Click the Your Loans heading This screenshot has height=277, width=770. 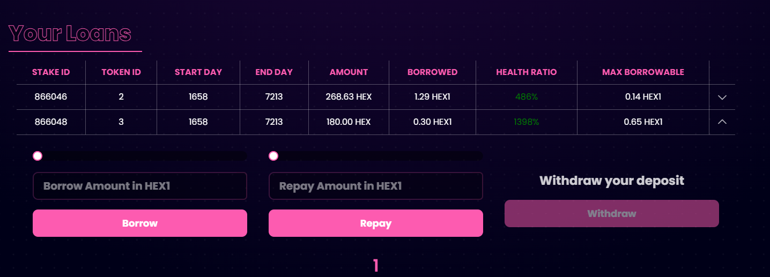pyautogui.click(x=70, y=34)
